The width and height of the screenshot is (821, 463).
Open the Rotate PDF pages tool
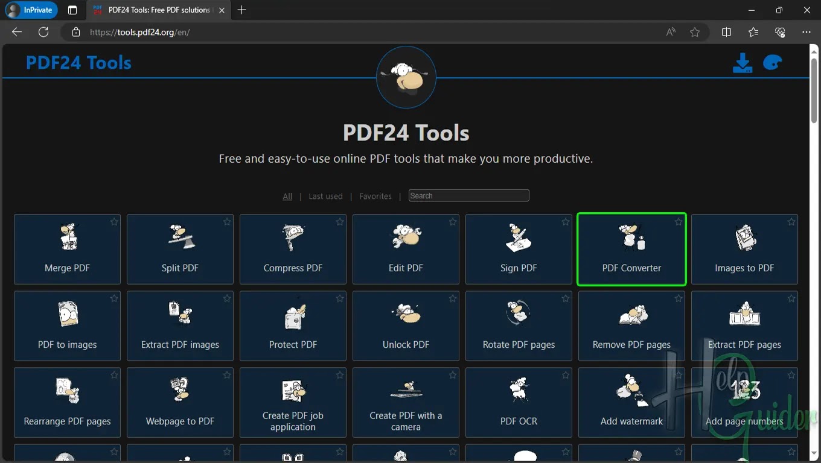coord(519,326)
